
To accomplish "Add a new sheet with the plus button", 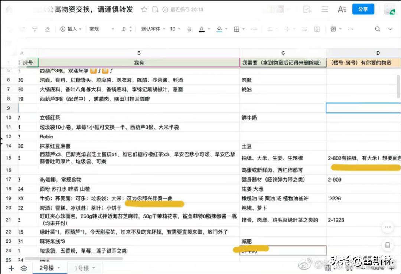I will click(11, 268).
